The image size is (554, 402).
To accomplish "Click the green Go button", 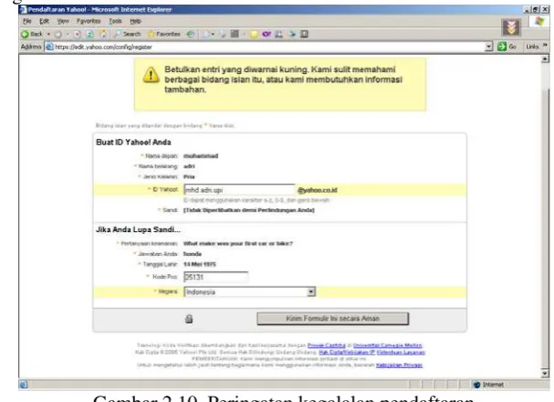I will coord(507,47).
